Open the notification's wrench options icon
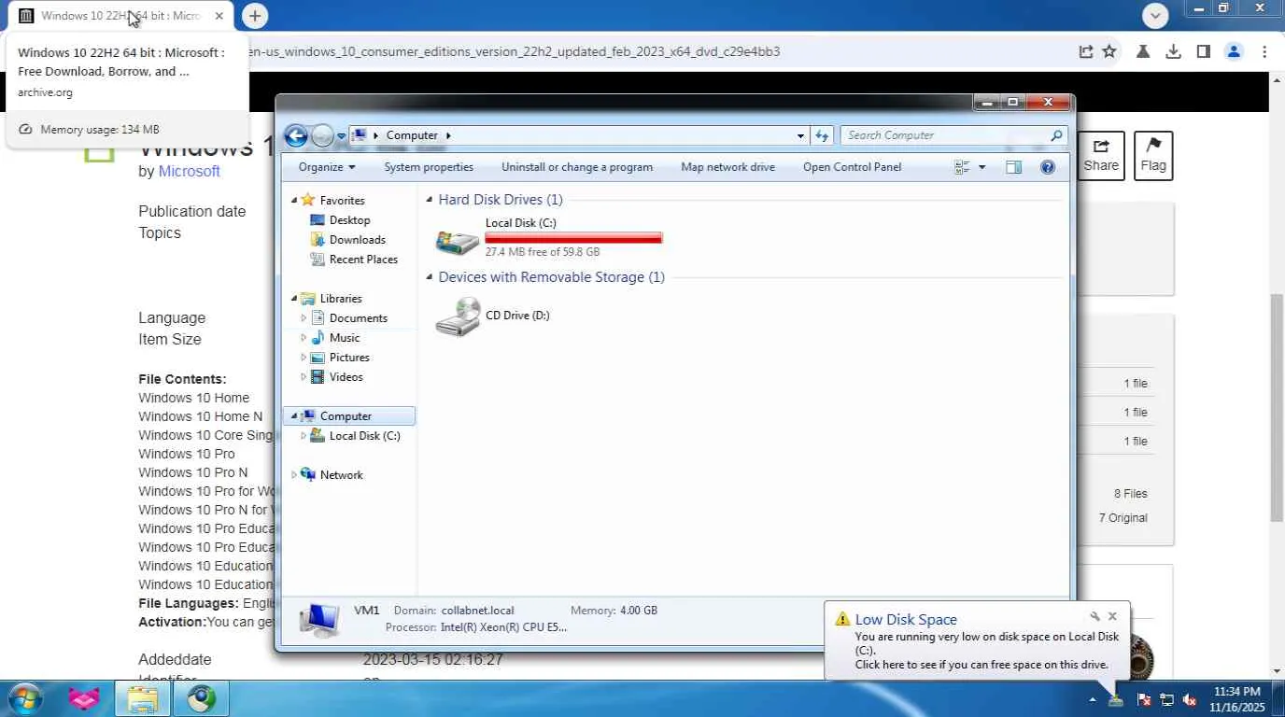 [1094, 617]
